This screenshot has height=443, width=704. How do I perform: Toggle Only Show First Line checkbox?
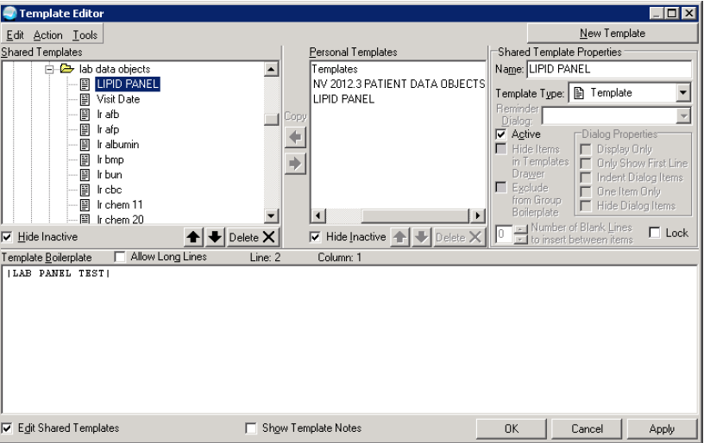pos(586,163)
